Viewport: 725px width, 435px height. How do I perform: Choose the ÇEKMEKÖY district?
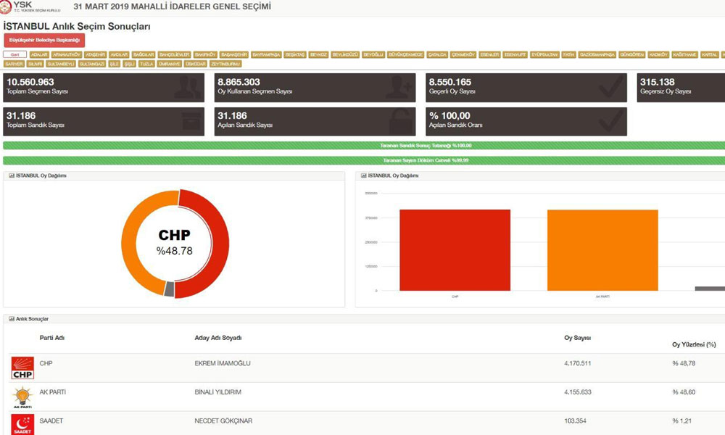(x=463, y=54)
